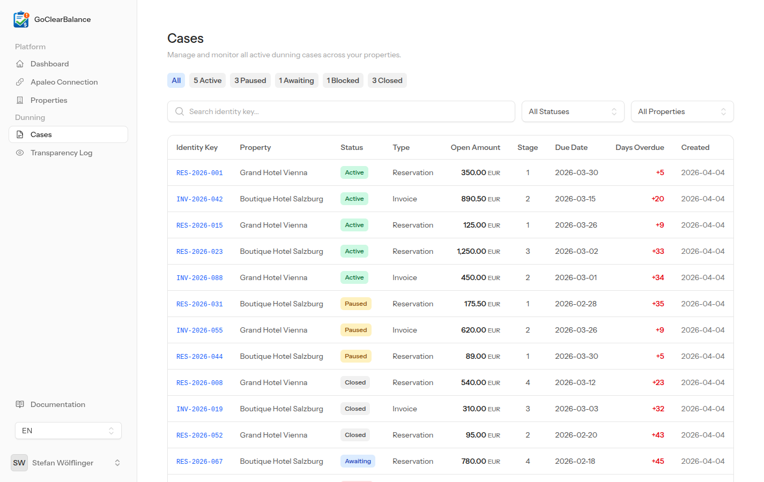Image resolution: width=764 pixels, height=482 pixels.
Task: Click the Search identity key field
Action: [x=341, y=111]
